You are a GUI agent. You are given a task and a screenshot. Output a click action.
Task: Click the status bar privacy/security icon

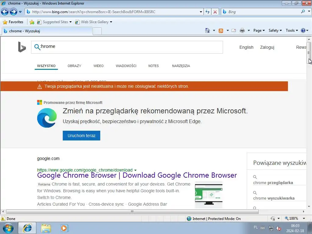(273, 218)
